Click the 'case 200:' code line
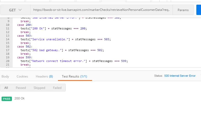 (x=25, y=25)
